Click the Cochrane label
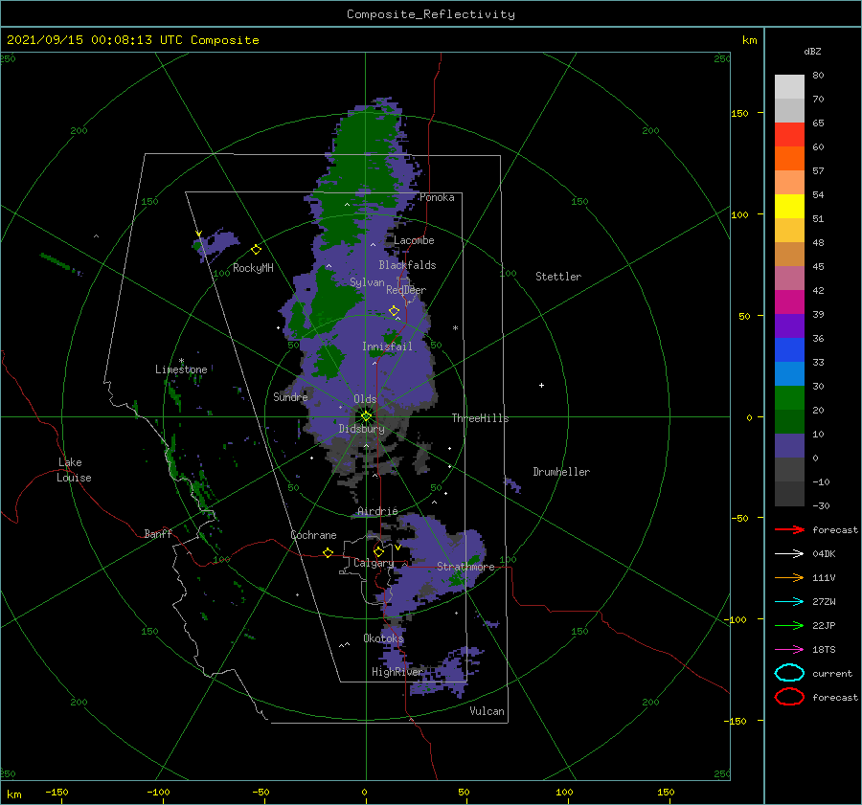The height and width of the screenshot is (805, 862). [313, 535]
